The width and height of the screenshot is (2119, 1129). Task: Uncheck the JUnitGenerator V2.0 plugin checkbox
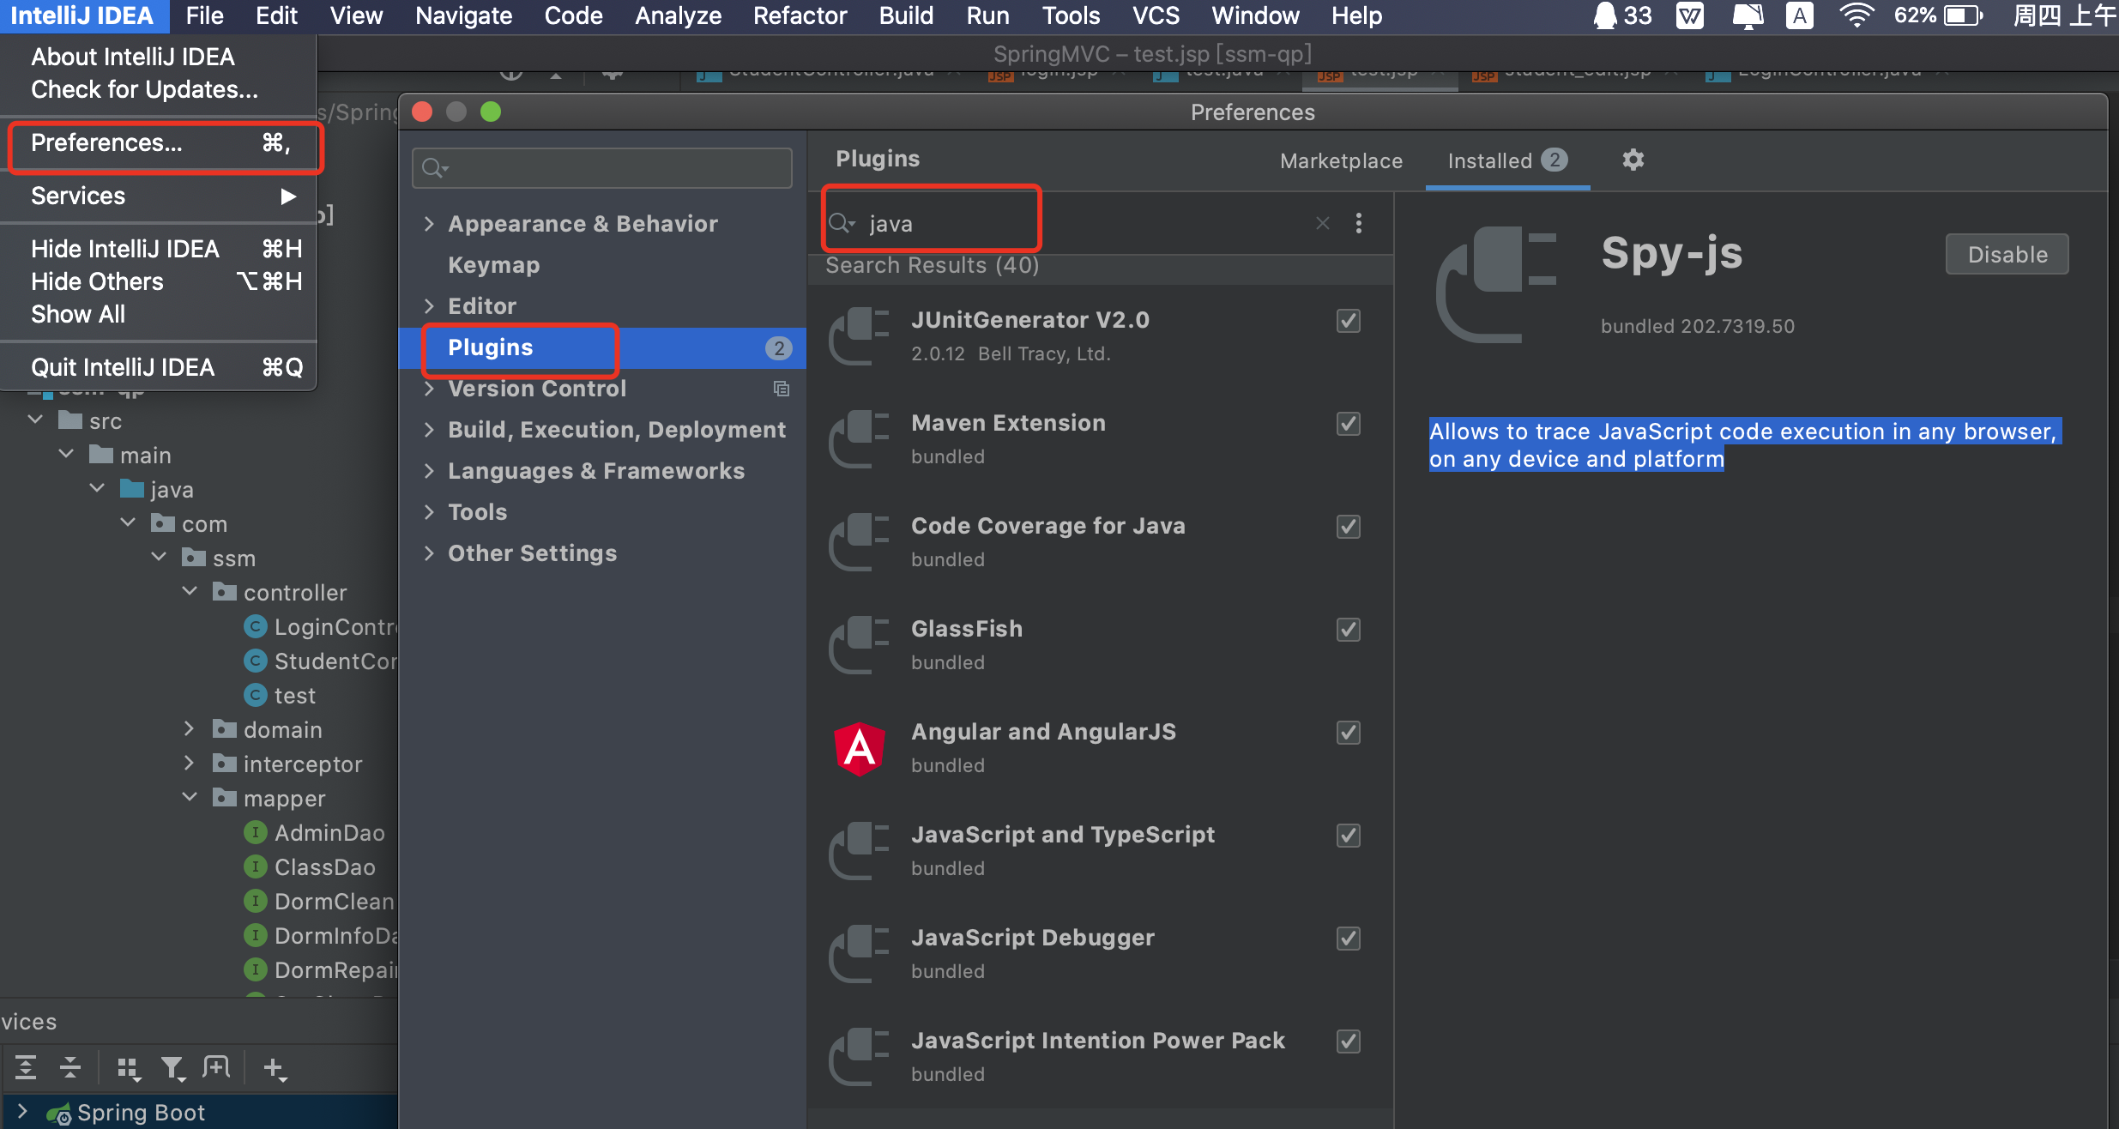1348,321
